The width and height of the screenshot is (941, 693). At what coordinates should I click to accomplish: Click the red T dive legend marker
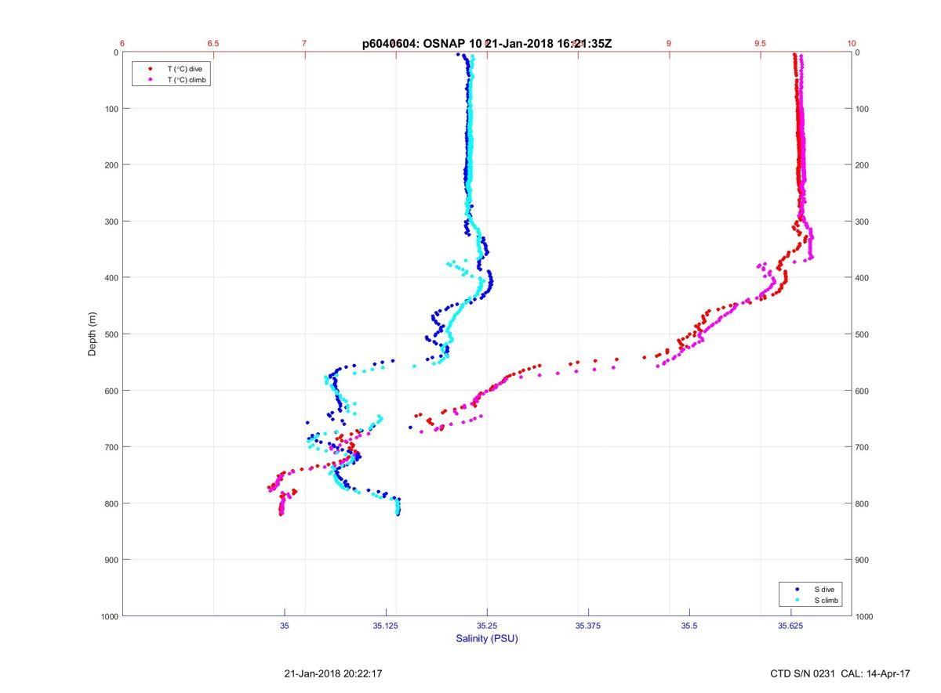[x=149, y=69]
